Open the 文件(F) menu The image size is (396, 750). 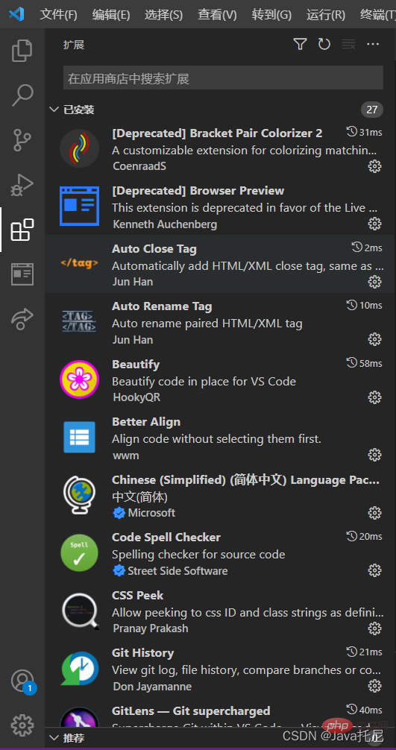point(58,15)
